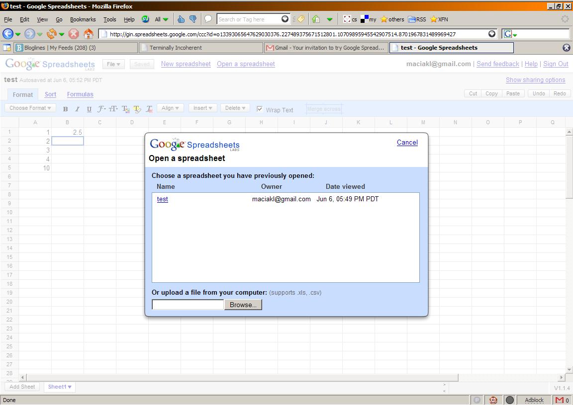Open the font size picker icon
This screenshot has width=573, height=405.
113,109
